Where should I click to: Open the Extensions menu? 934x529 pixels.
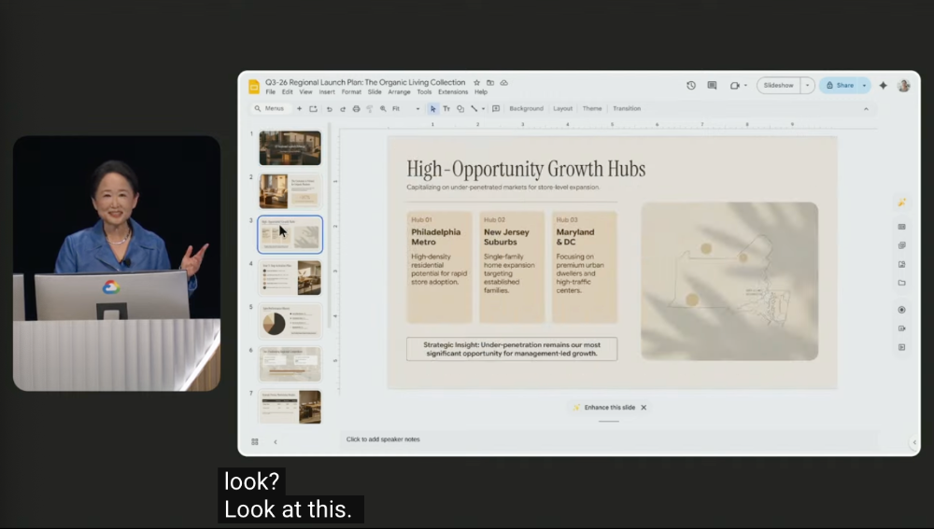pyautogui.click(x=453, y=92)
